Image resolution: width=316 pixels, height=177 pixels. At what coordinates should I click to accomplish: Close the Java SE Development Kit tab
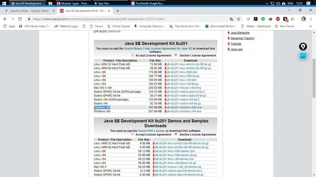[109, 11]
